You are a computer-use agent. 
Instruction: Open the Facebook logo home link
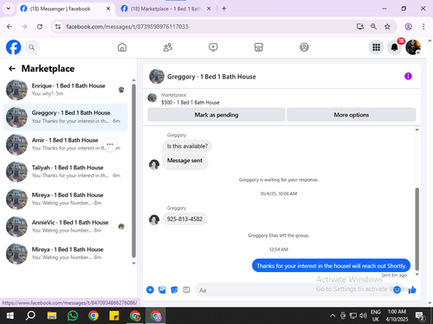coord(14,48)
